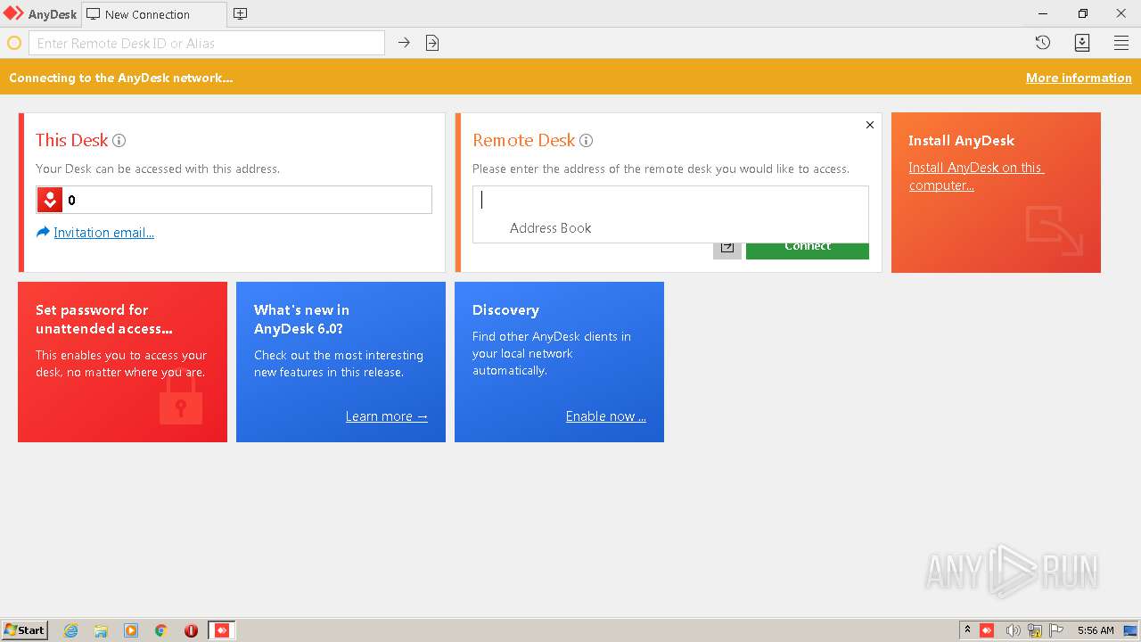Click the taskbar clock 5:56 AM
The width and height of the screenshot is (1141, 642).
(1096, 630)
